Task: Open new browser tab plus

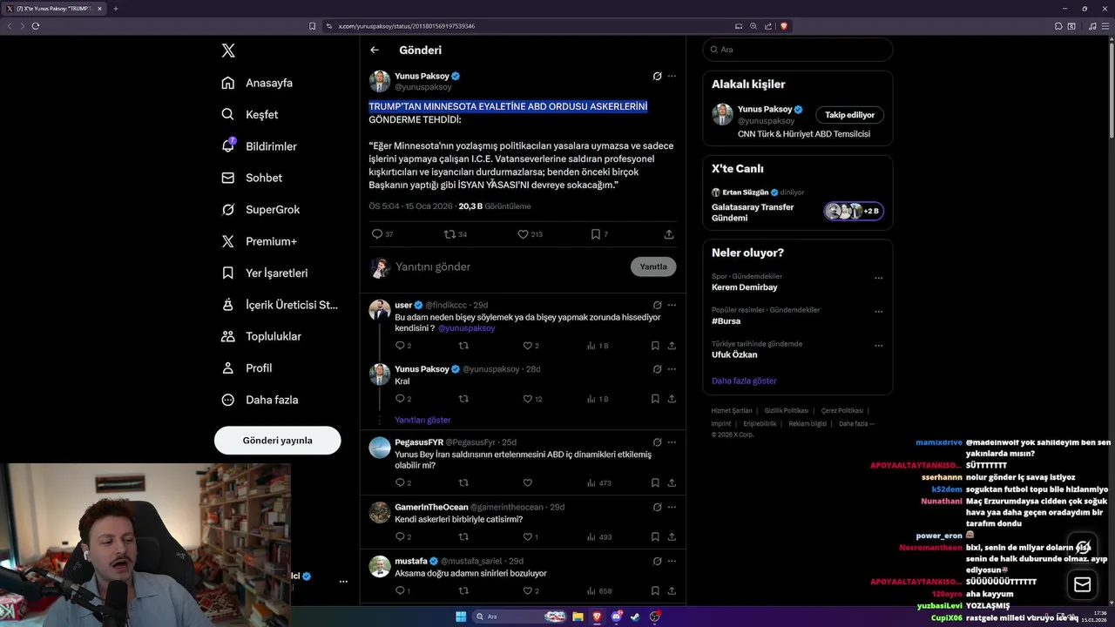Action: (115, 9)
